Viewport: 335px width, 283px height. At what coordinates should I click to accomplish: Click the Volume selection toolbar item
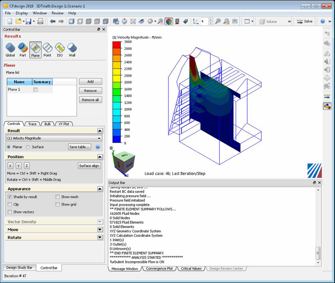268,21
